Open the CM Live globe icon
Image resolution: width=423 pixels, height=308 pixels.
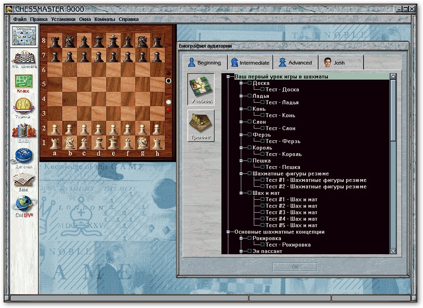click(24, 207)
